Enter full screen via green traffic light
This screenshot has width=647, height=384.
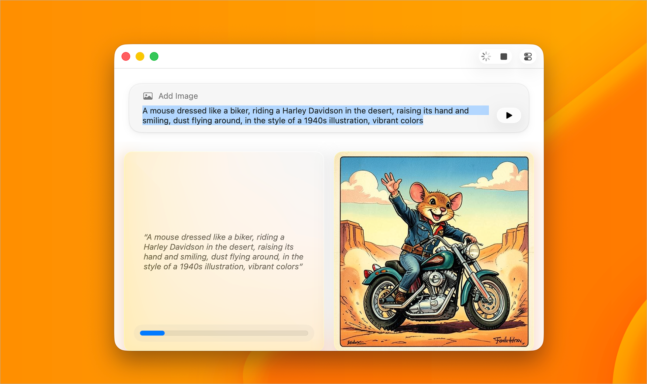[154, 56]
